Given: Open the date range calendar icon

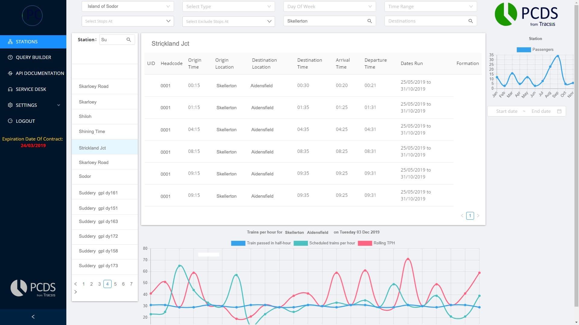Looking at the screenshot, I should point(559,111).
